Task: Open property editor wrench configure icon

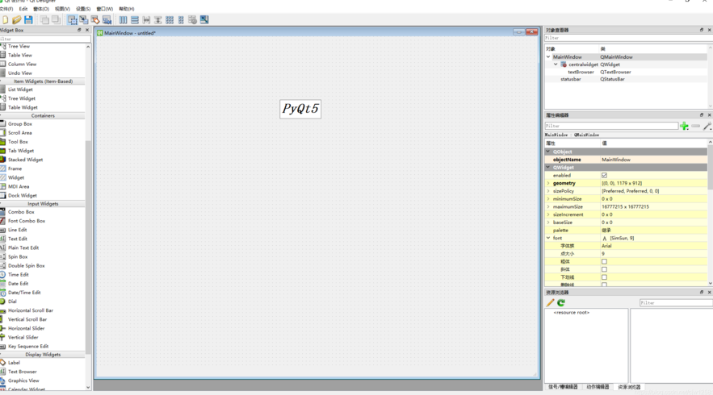Action: point(707,126)
